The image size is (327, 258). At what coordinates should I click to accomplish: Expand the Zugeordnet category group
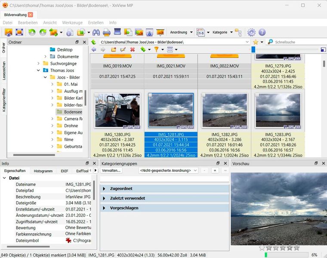104,189
